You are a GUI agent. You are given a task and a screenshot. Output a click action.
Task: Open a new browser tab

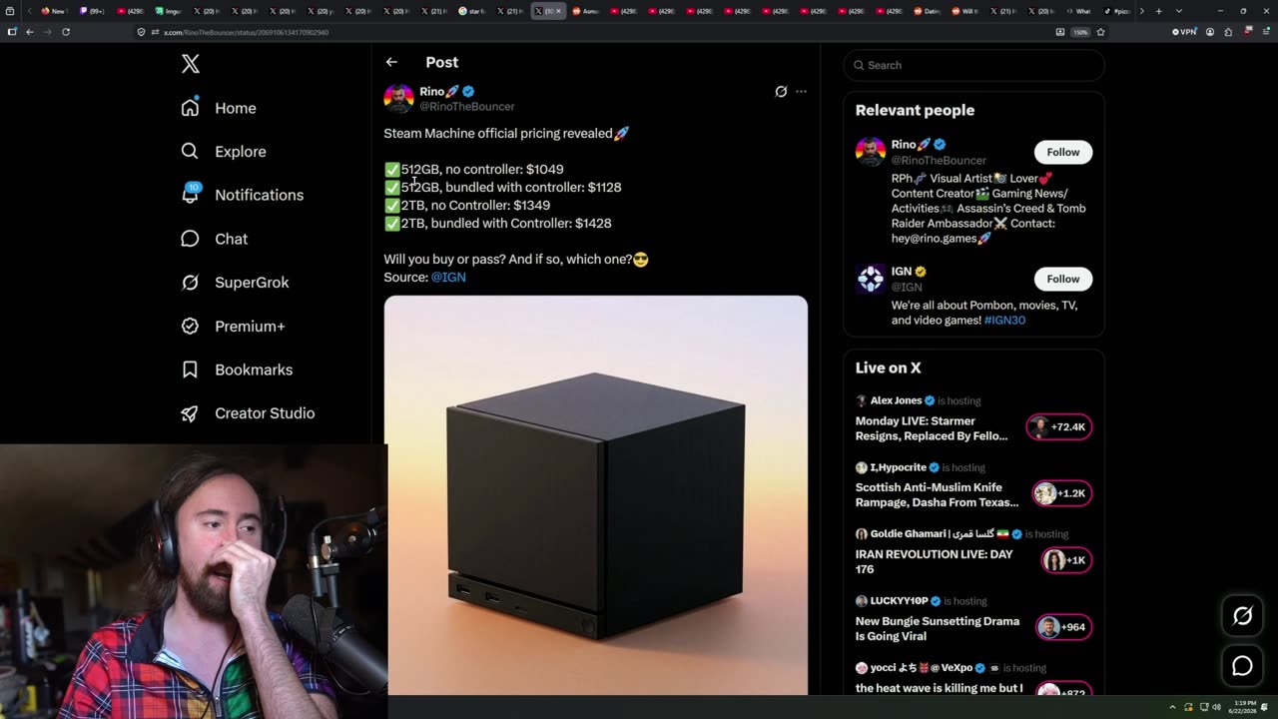click(1158, 11)
